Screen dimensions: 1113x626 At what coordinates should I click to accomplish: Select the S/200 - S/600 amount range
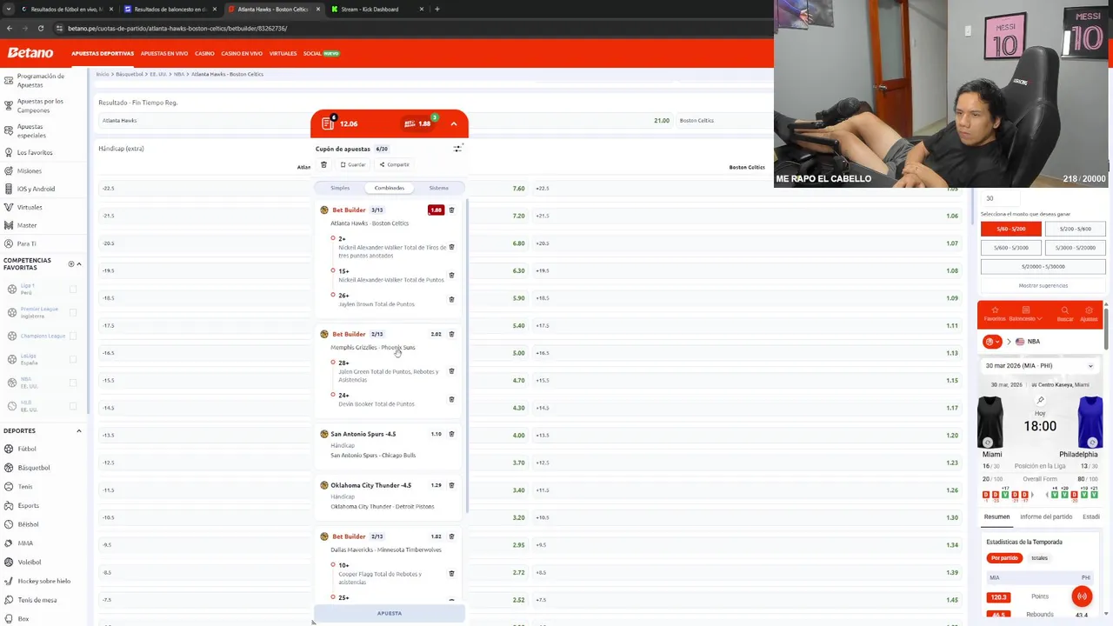1075,229
